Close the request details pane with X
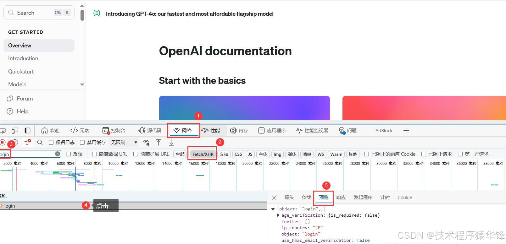Screen dimensions: 506x244 point(274,198)
